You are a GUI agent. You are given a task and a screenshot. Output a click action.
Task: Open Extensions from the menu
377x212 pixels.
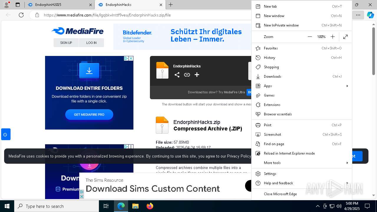[302, 105]
